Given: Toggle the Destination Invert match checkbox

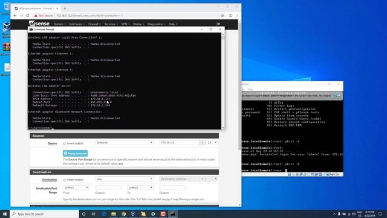Looking at the screenshot, I should pyautogui.click(x=64, y=180).
